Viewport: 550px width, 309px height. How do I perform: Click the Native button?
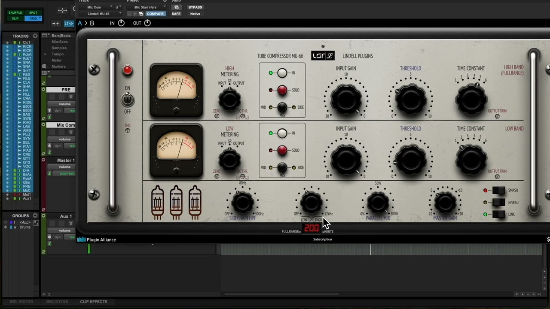(x=195, y=14)
